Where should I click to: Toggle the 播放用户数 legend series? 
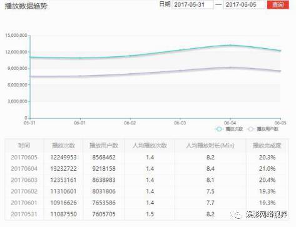[x=263, y=129]
